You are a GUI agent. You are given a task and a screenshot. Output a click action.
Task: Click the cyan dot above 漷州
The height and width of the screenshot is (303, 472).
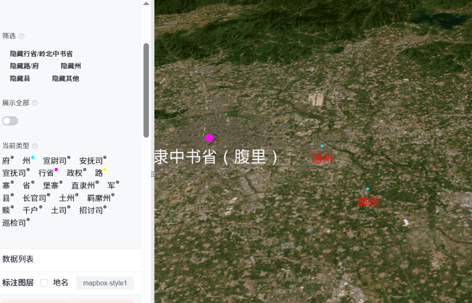point(367,189)
